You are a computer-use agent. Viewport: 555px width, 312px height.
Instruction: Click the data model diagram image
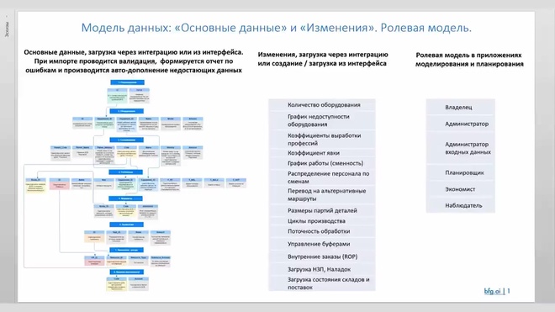135,185
